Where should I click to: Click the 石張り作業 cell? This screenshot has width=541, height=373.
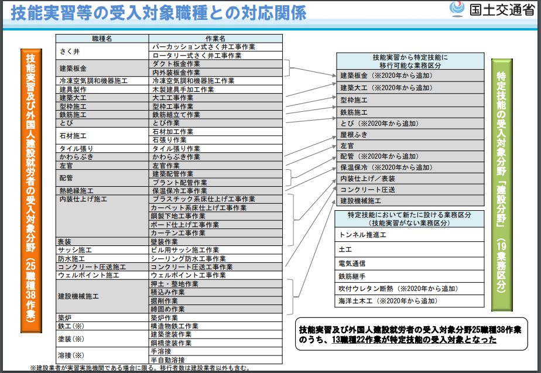click(215, 140)
